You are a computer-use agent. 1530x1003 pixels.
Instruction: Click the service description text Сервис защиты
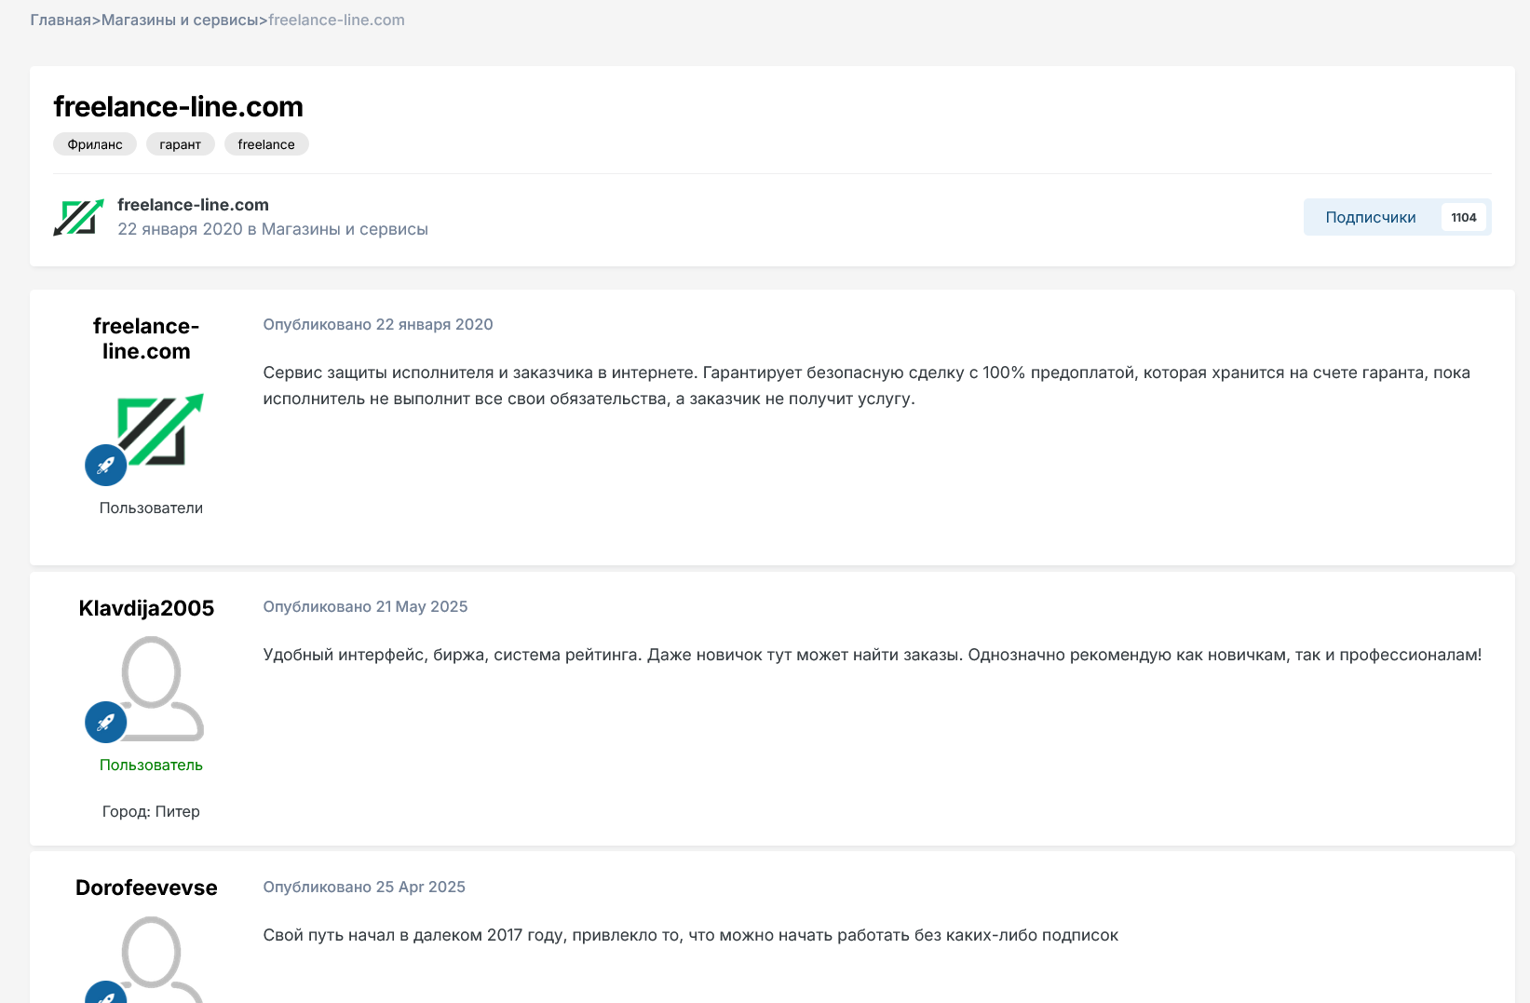point(866,386)
